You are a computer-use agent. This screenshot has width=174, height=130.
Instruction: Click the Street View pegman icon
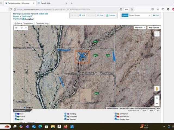pos(157,89)
